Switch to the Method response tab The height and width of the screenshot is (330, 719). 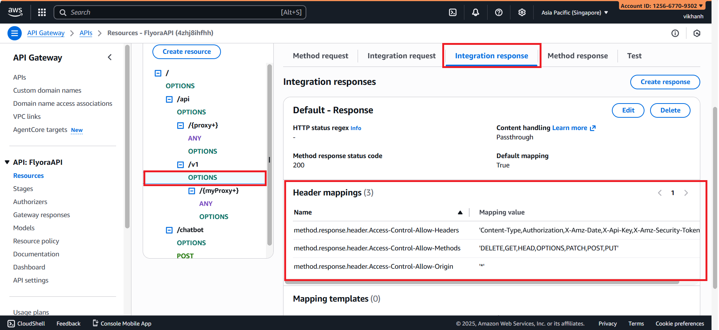click(x=577, y=56)
